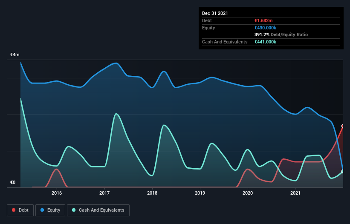Click the red Debt endpoint marker
Screen dimensions: 350x224
pyautogui.click(x=343, y=126)
